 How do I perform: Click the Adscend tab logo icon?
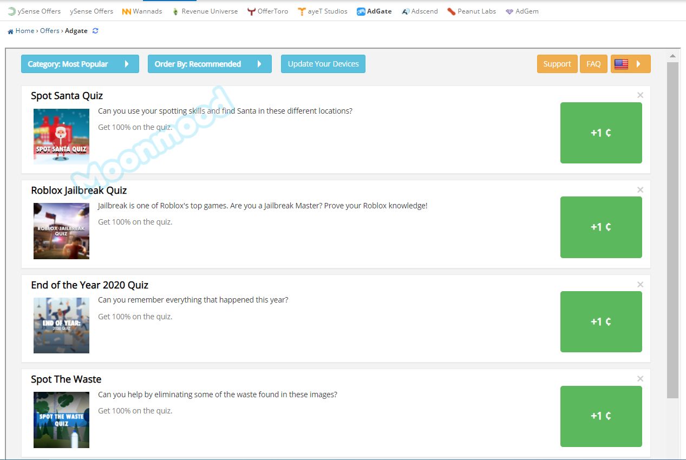pos(406,11)
